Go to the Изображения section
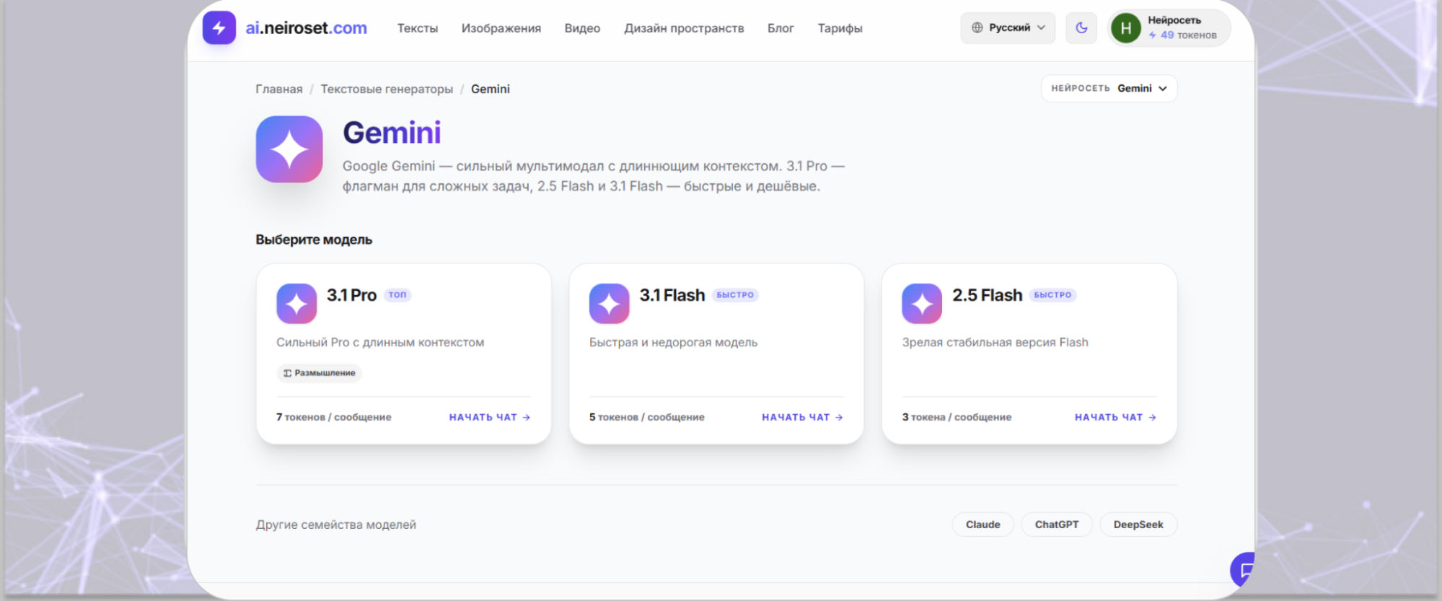Image resolution: width=1442 pixels, height=601 pixels. coord(501,28)
